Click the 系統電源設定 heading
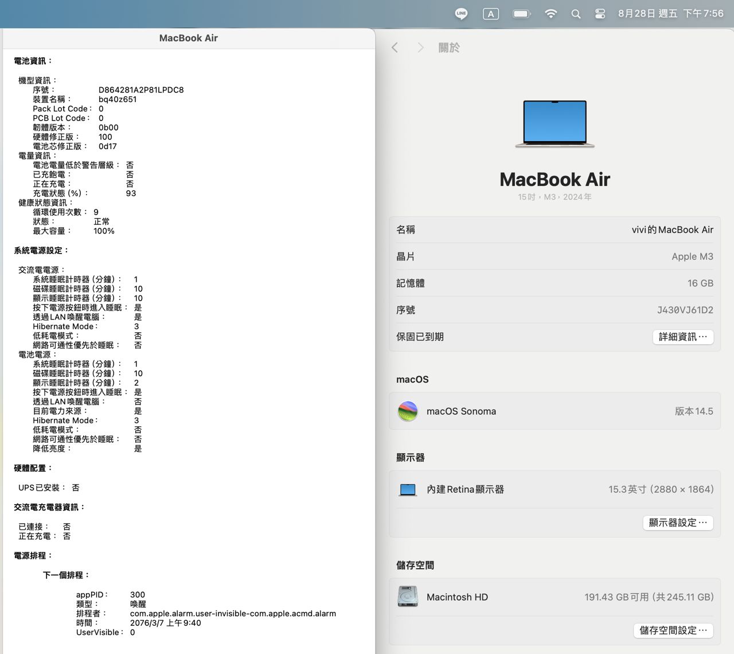Screen dimensions: 734x654 coord(41,251)
